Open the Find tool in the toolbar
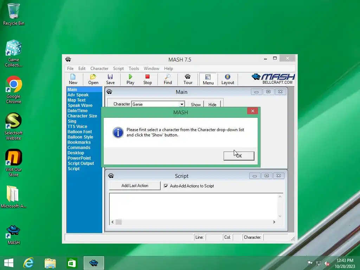 point(168,79)
